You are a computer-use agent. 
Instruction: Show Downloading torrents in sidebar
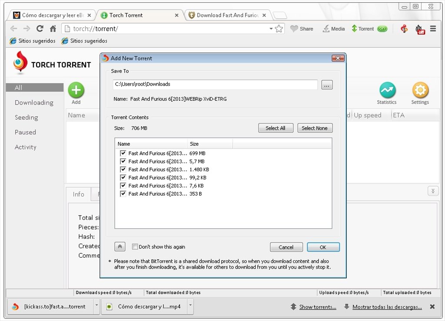pyautogui.click(x=34, y=102)
